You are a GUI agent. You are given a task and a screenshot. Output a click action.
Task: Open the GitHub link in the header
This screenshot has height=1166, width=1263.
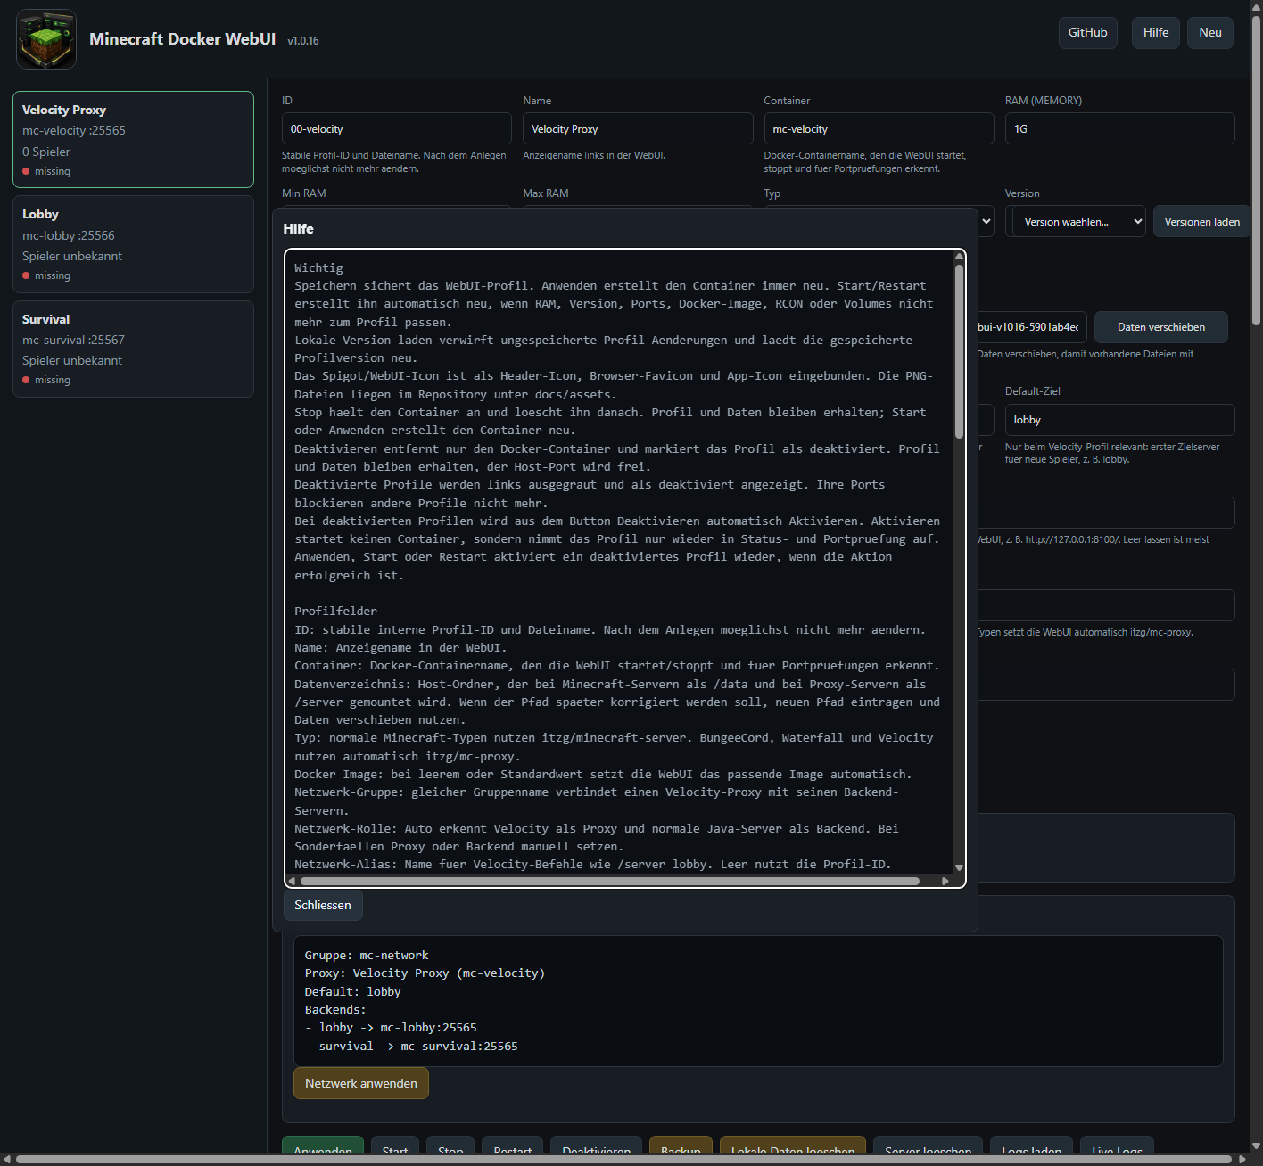(x=1088, y=33)
